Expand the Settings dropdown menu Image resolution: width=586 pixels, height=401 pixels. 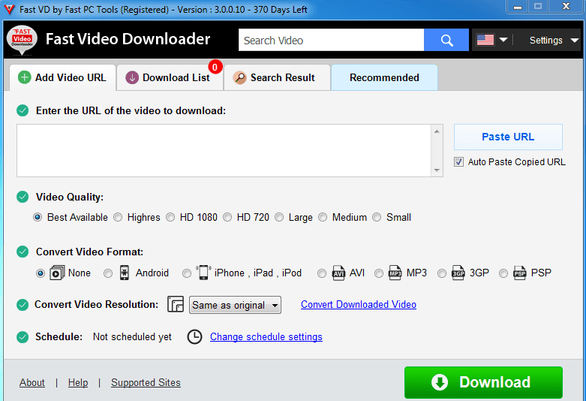[x=554, y=40]
